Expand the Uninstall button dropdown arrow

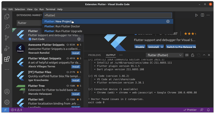tap(162, 47)
